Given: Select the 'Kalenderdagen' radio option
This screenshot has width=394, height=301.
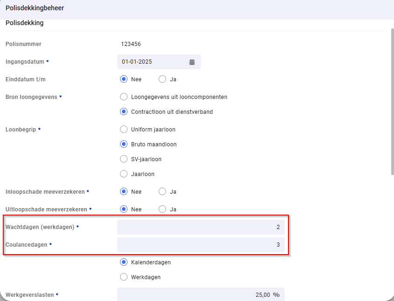Looking at the screenshot, I should click(124, 262).
